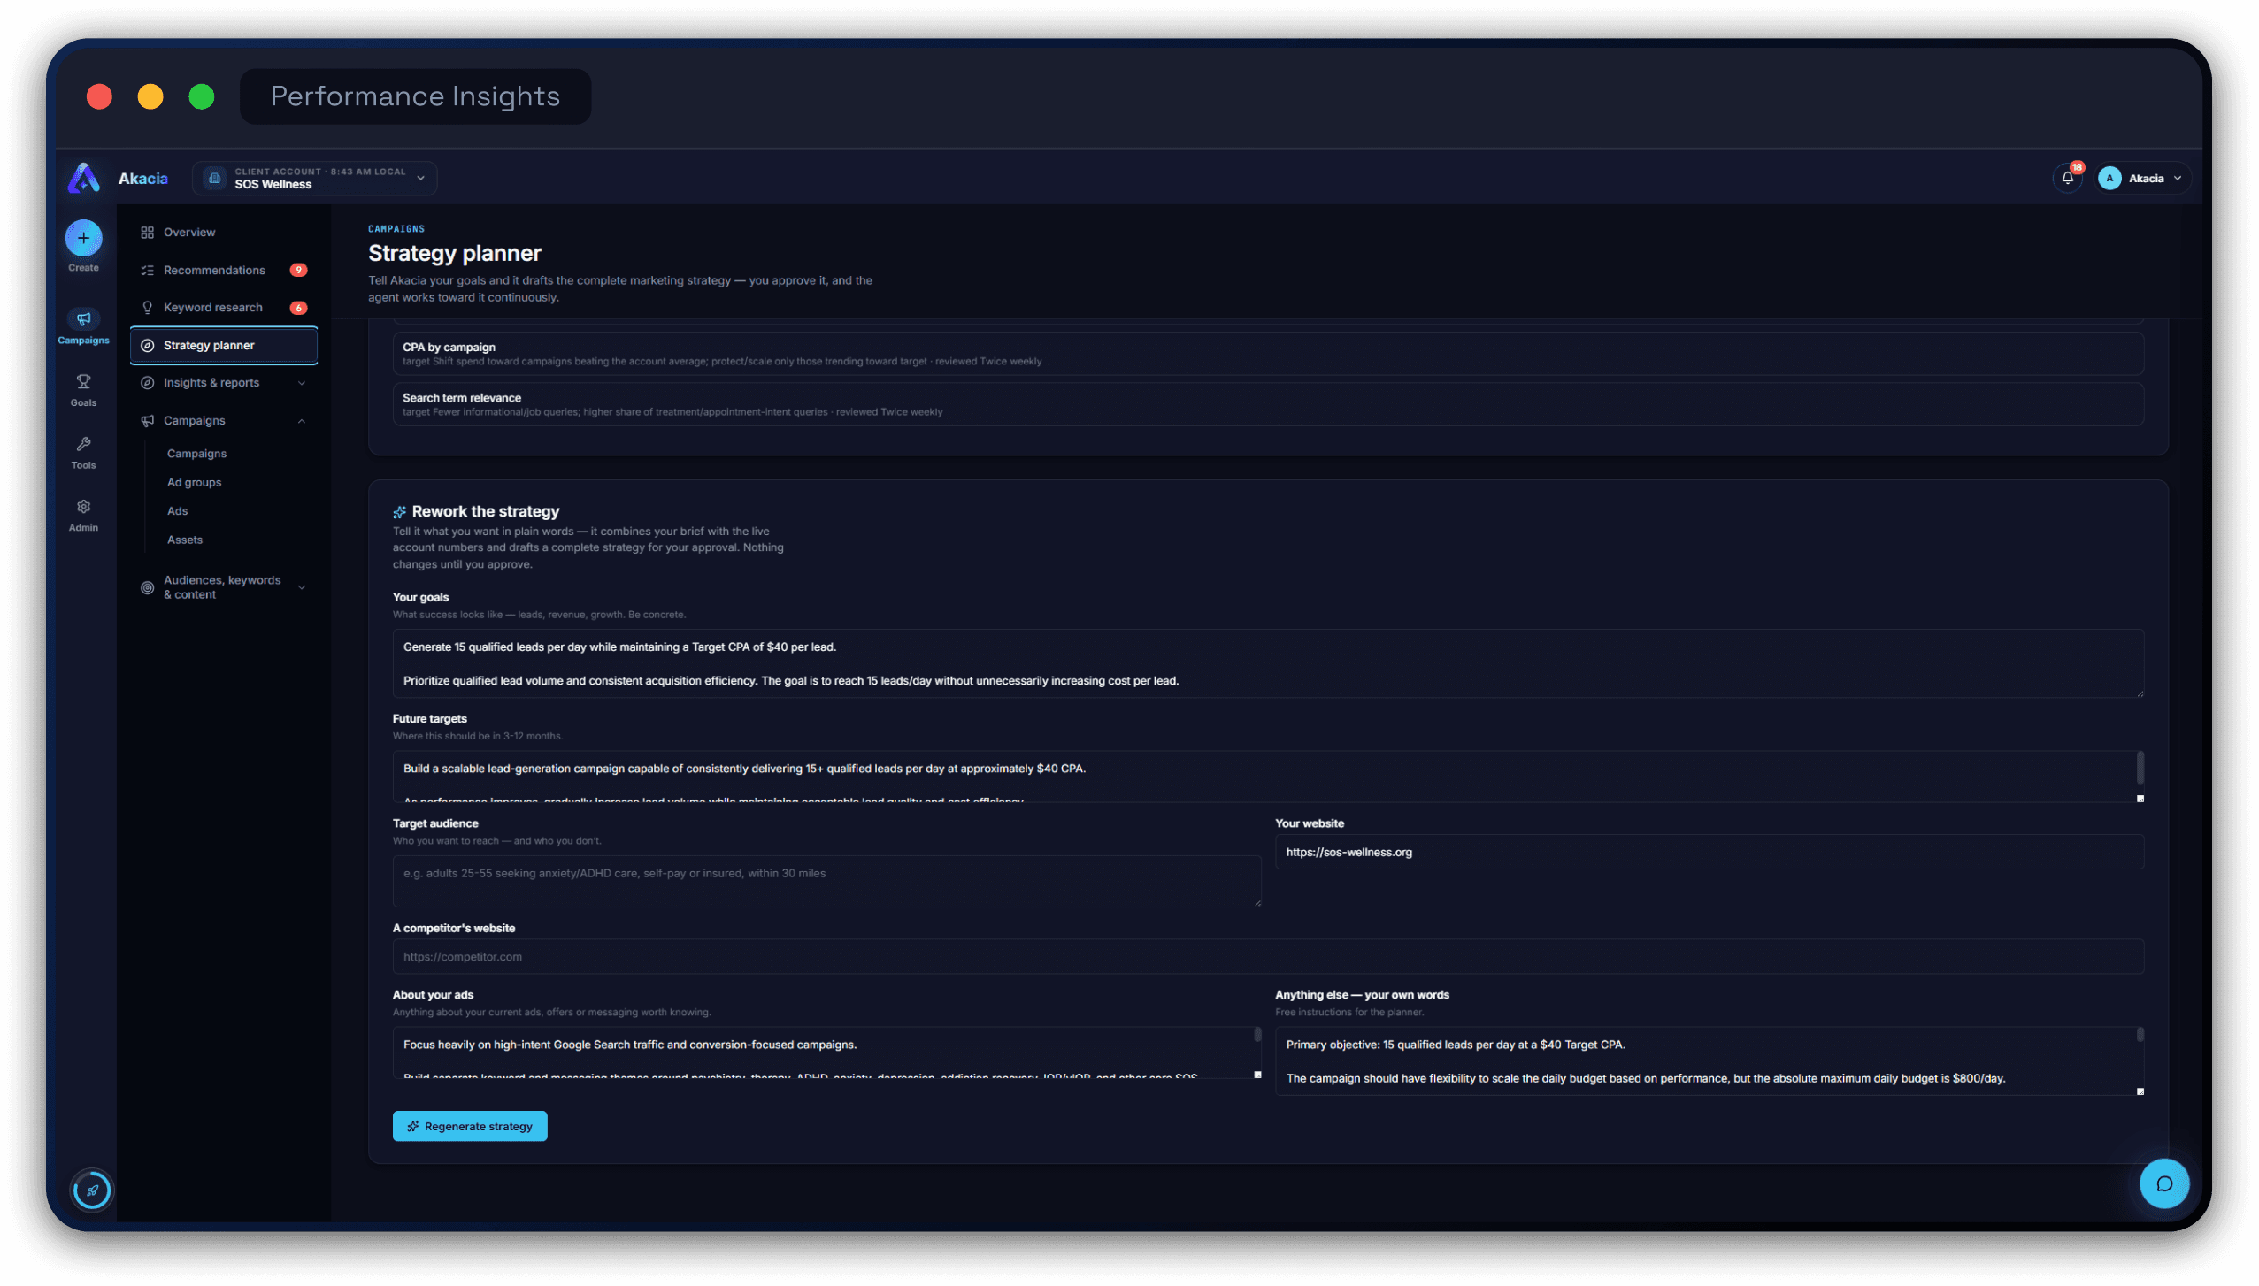
Task: Open SOS Wellness account dropdown
Action: (314, 179)
